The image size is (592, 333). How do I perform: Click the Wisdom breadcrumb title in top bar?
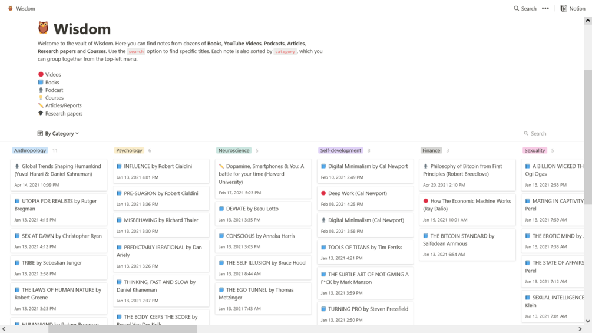pos(25,8)
